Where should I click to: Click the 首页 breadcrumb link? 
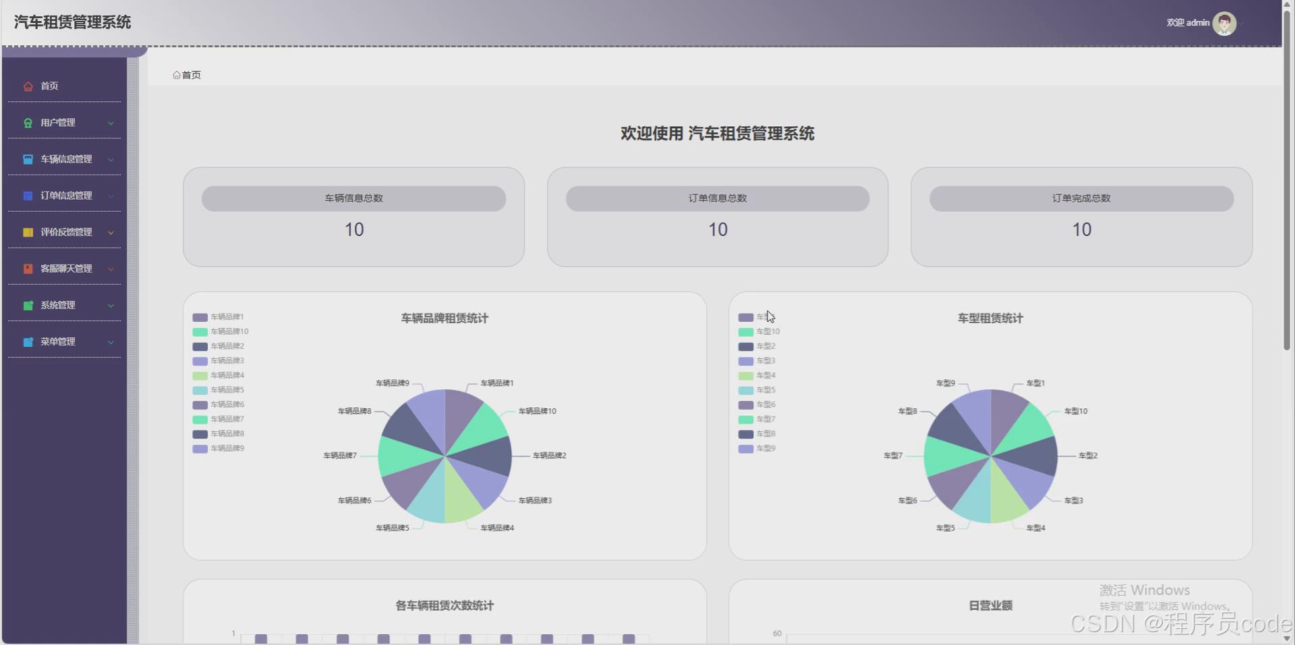click(x=192, y=75)
